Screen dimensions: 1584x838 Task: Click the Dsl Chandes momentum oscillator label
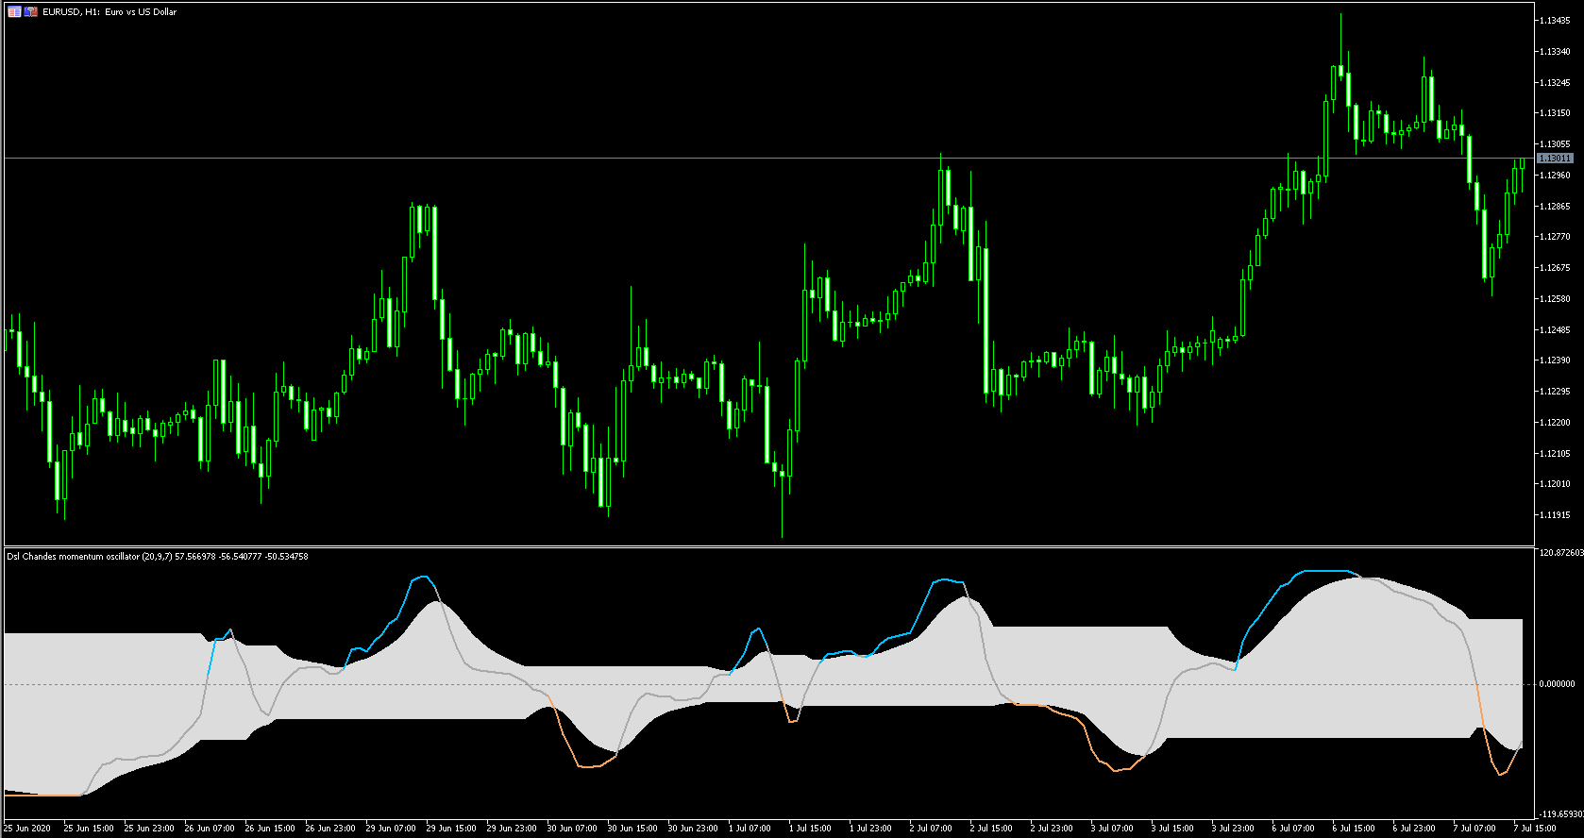pyautogui.click(x=158, y=557)
